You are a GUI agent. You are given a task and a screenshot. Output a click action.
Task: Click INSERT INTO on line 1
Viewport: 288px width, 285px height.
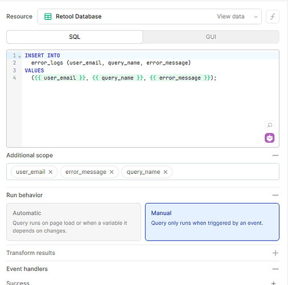(42, 55)
